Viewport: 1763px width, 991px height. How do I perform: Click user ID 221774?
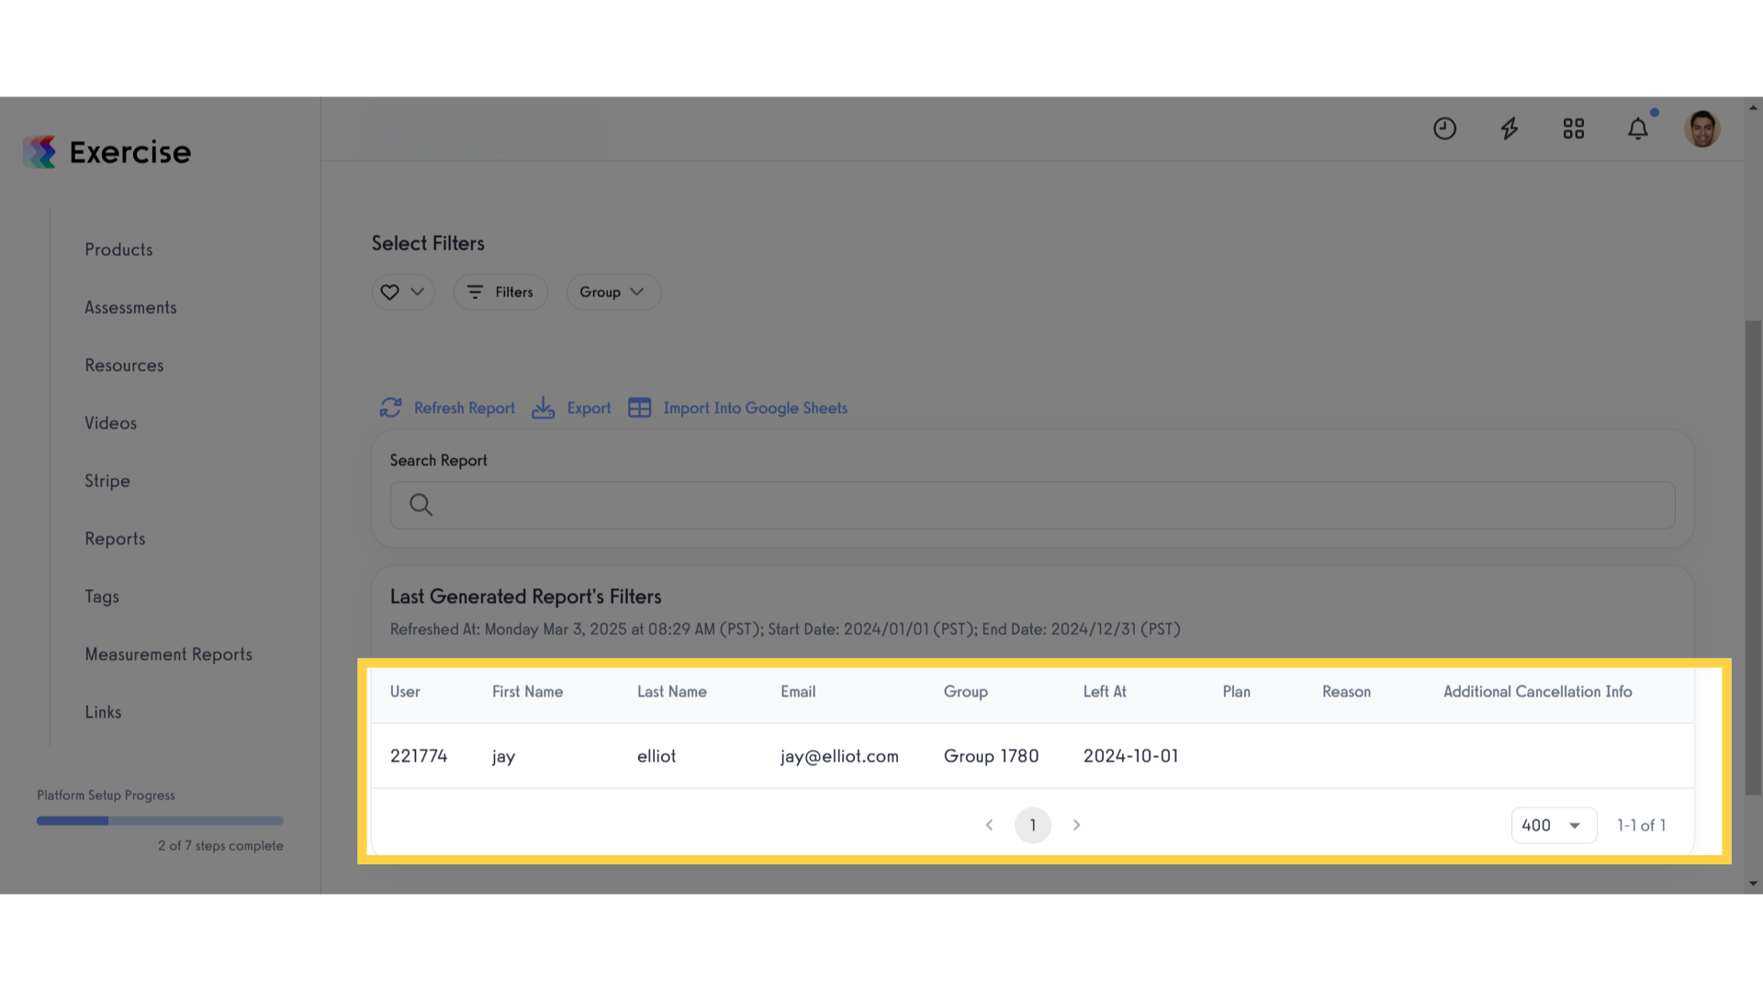419,756
